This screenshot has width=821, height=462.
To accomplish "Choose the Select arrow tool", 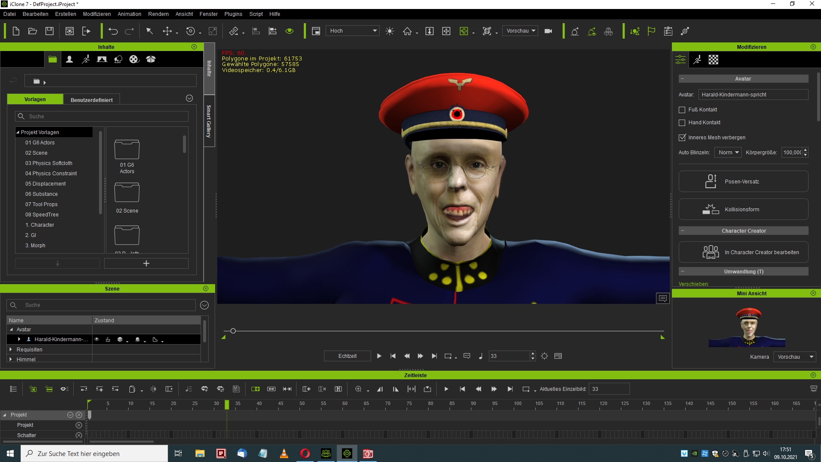I will [150, 31].
